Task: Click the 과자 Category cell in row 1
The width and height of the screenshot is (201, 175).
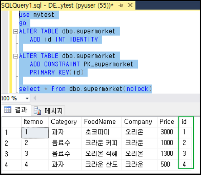Action: click(x=65, y=133)
